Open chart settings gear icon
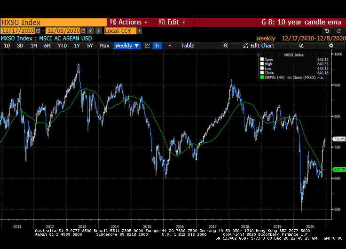This screenshot has height=249, width=346. pos(331,46)
